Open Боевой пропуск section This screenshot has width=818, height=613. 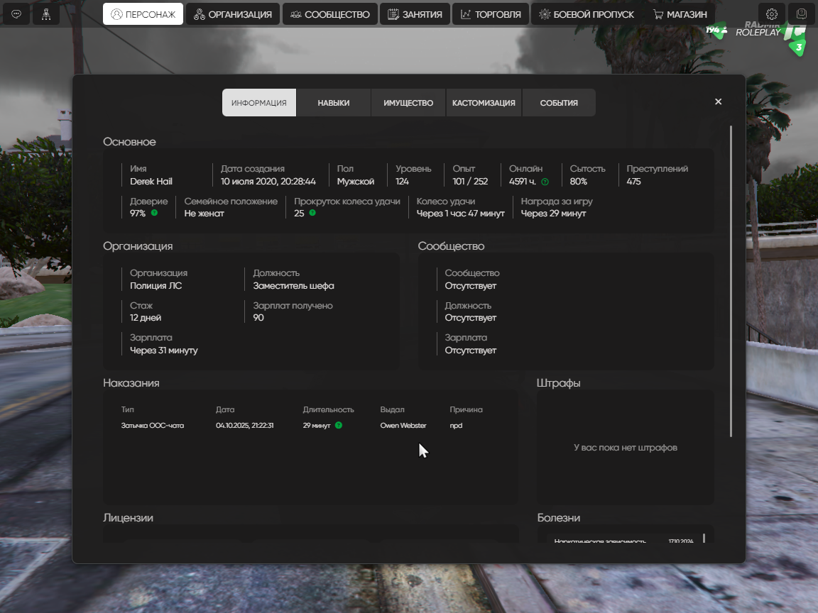[584, 14]
